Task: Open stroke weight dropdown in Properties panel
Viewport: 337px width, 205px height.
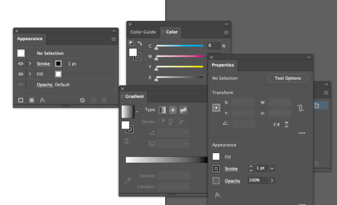Action: [272, 168]
